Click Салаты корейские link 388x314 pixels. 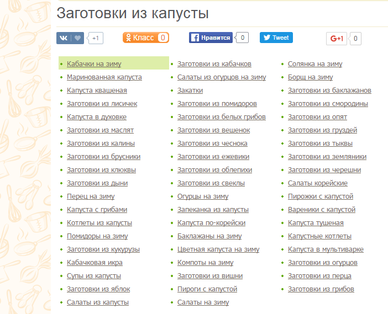click(317, 183)
